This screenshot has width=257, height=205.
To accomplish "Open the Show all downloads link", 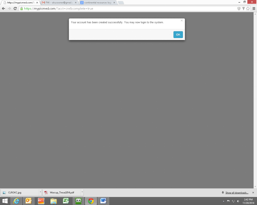I will pyautogui.click(x=237, y=193).
